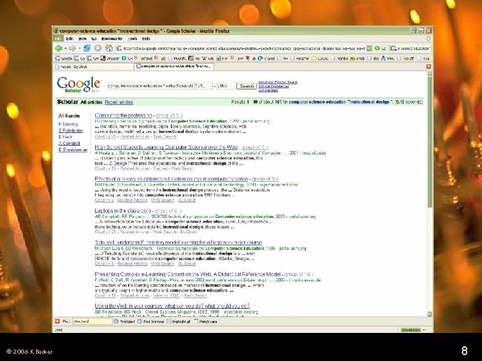Open the Help menu

tap(146, 39)
